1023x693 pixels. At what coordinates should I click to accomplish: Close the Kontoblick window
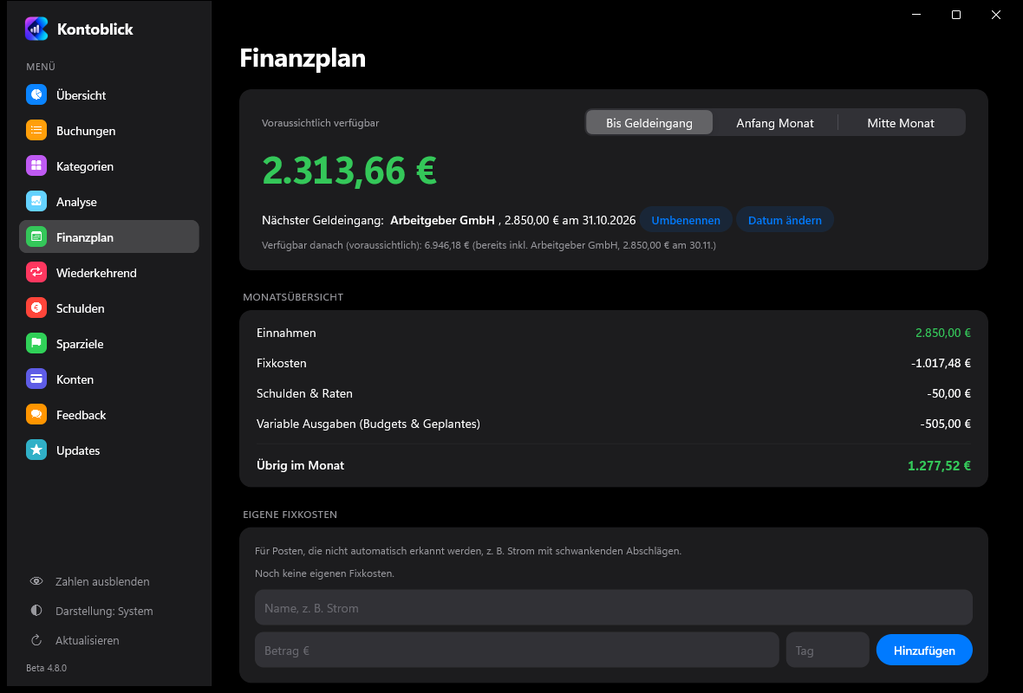tap(995, 15)
